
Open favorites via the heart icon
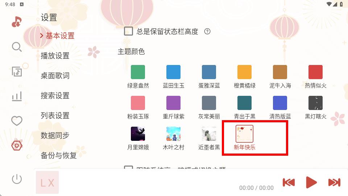[x=17, y=121]
